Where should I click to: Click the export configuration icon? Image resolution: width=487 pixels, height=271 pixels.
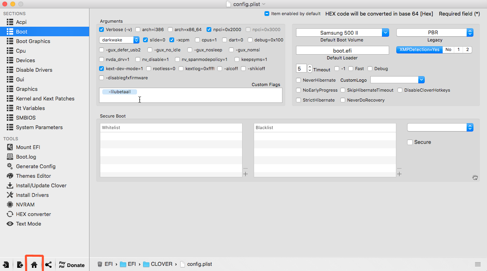pyautogui.click(x=20, y=265)
